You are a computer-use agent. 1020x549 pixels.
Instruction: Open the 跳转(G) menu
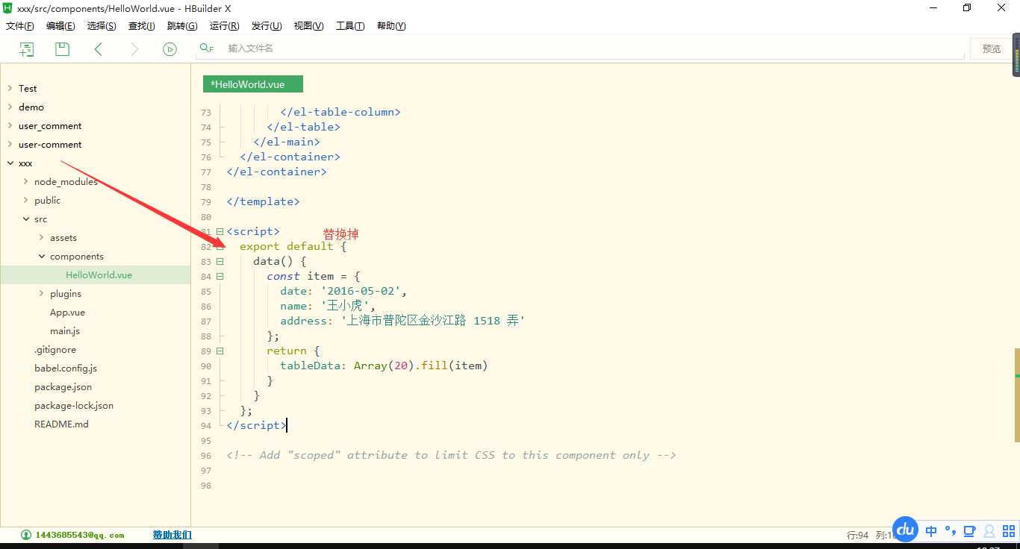pyautogui.click(x=182, y=26)
